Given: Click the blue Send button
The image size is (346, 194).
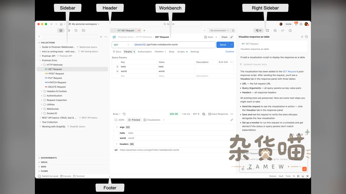Looking at the screenshot, I should point(223,45).
